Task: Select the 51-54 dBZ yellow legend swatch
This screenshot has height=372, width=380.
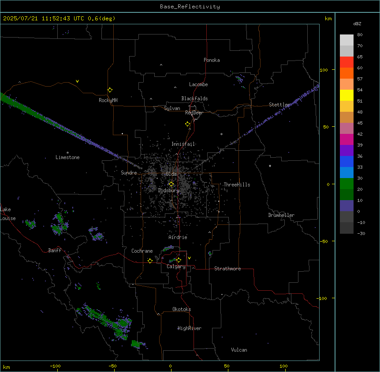Action: [x=346, y=95]
